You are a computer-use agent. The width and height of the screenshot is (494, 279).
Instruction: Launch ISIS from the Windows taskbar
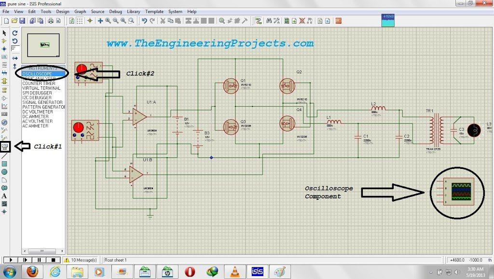(x=259, y=271)
